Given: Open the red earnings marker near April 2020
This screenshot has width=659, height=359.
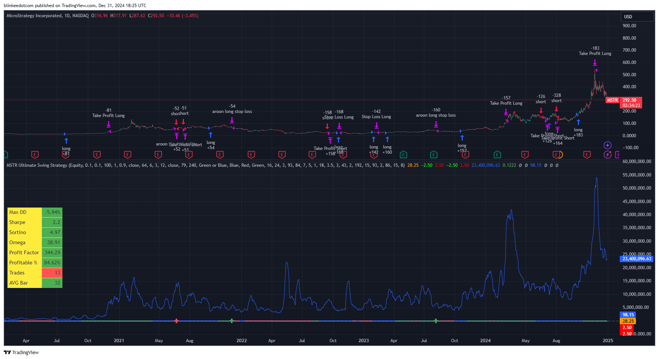Looking at the screenshot, I should coord(35,154).
